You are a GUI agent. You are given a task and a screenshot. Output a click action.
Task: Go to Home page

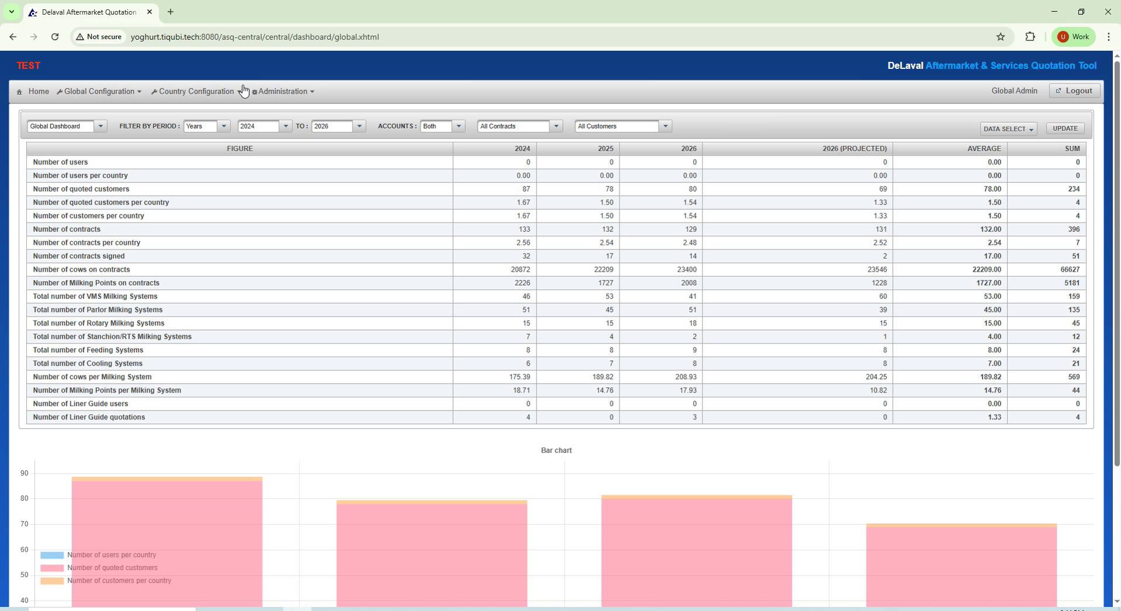[x=39, y=92]
